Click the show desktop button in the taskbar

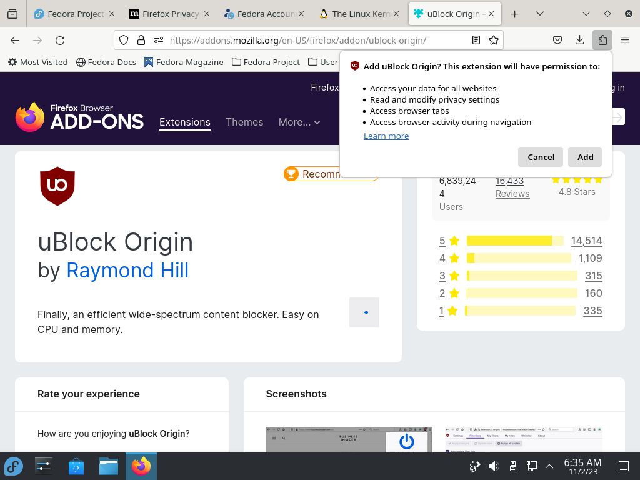pyautogui.click(x=624, y=466)
